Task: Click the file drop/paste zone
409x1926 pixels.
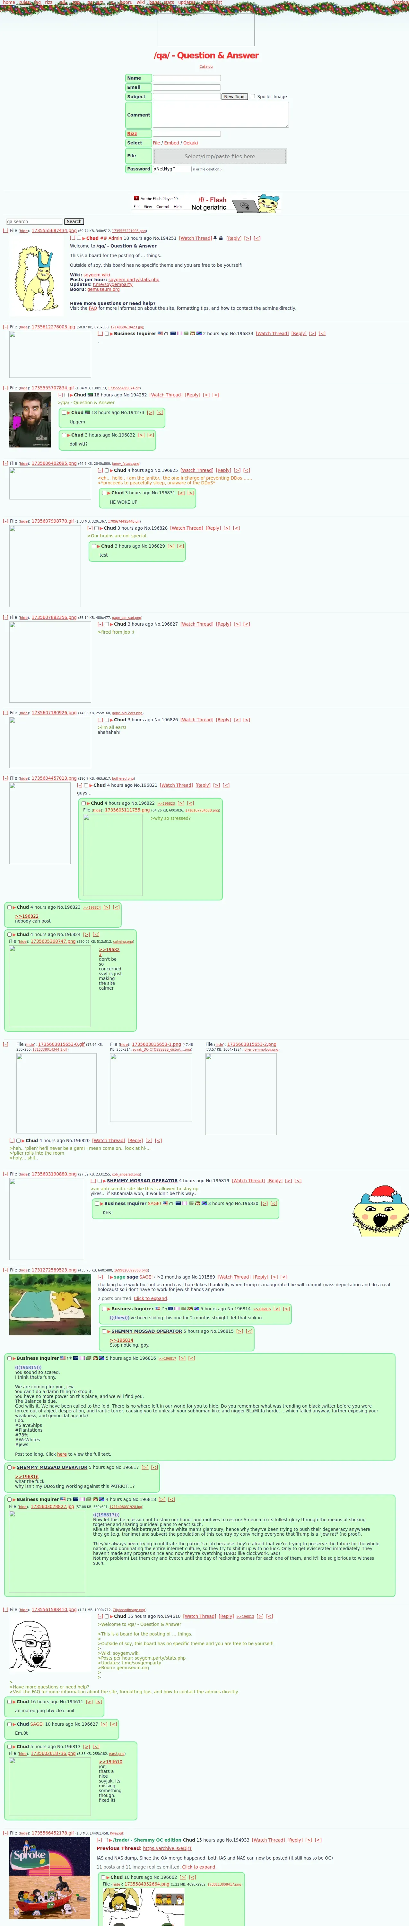Action: 220,156
